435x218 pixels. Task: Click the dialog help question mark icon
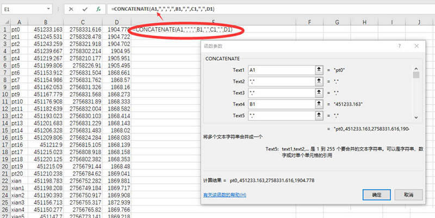[400, 46]
